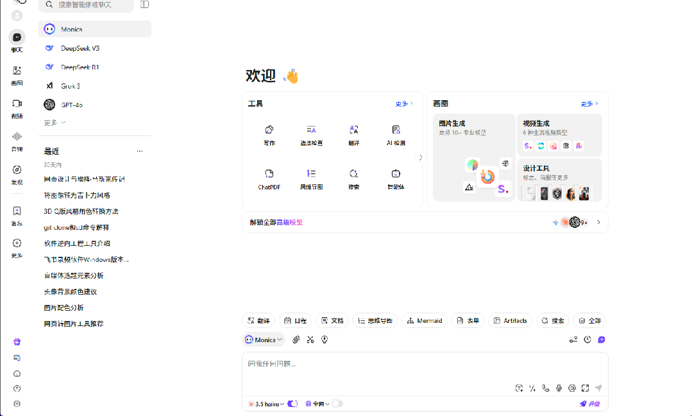Click the scissors screenshot icon in the input bar

(x=310, y=340)
